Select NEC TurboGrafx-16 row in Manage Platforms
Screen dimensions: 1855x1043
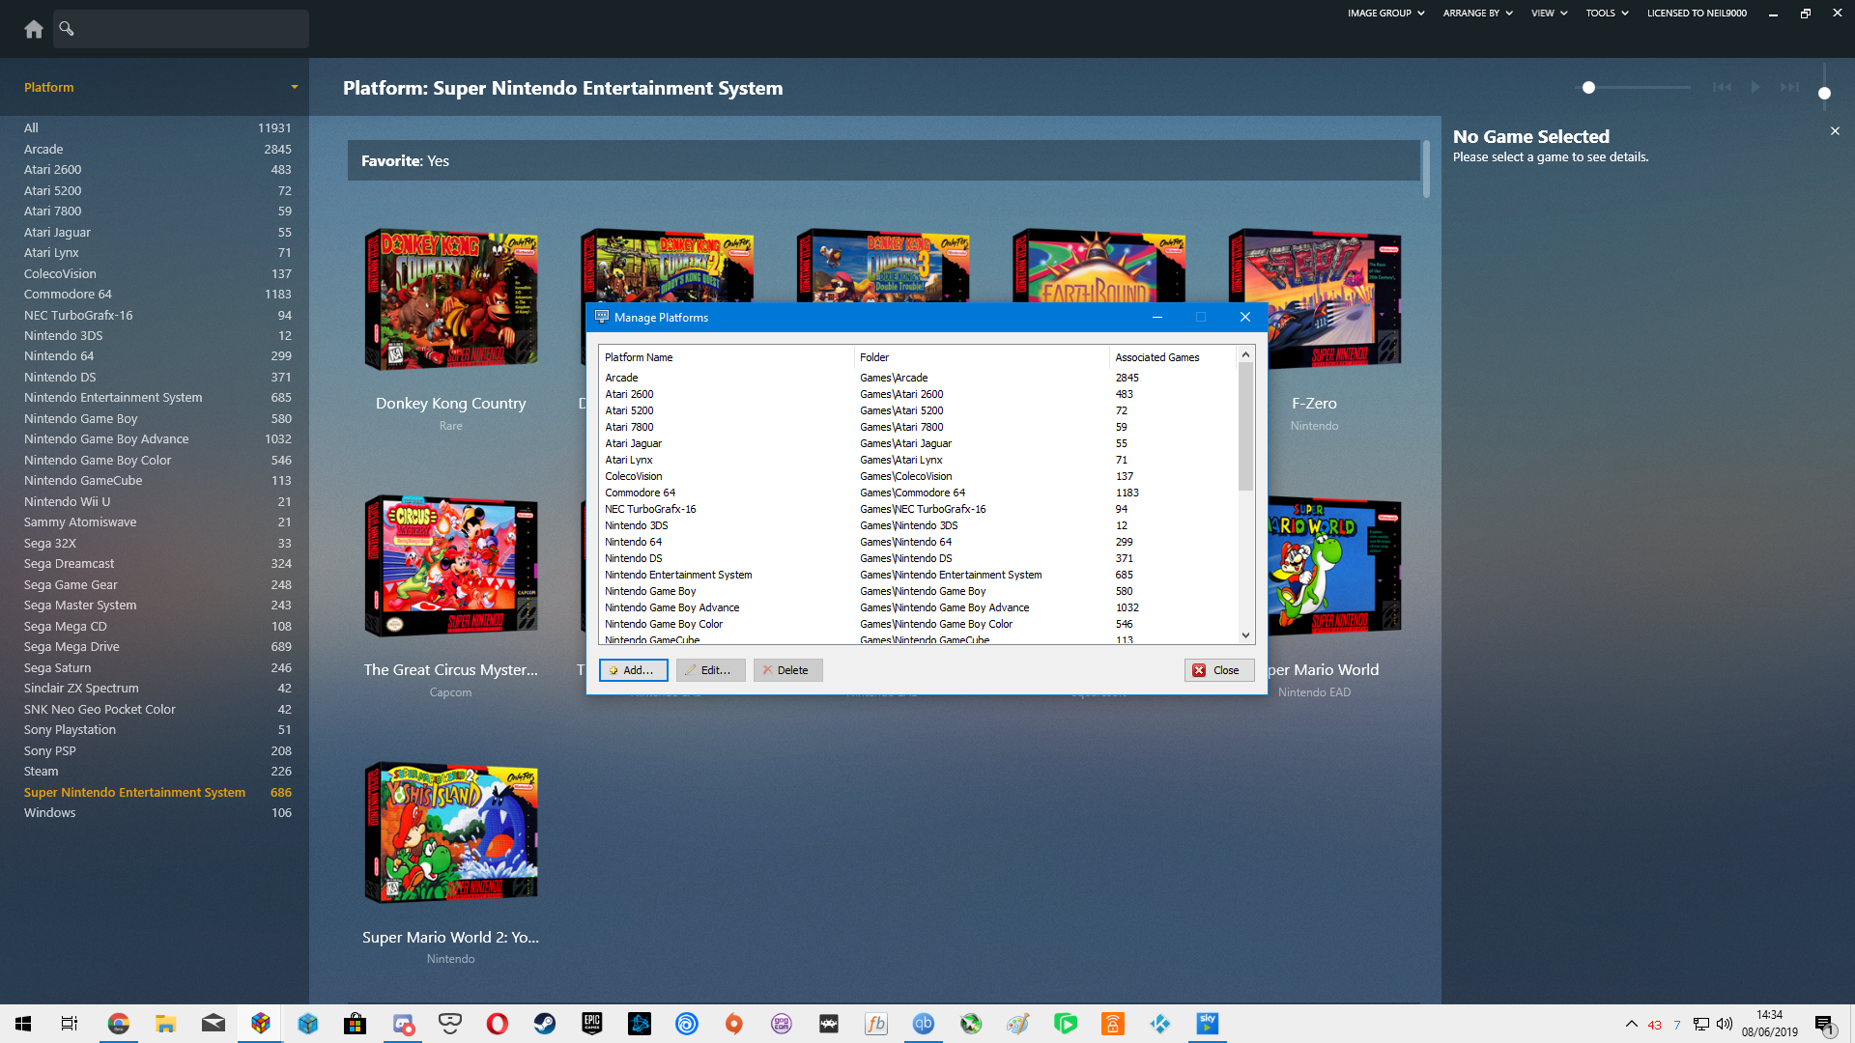click(918, 509)
